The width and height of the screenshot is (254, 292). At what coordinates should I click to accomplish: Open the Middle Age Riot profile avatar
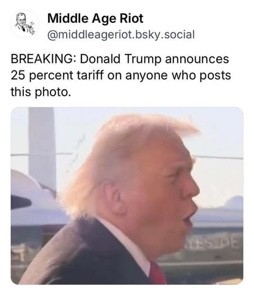(x=25, y=24)
